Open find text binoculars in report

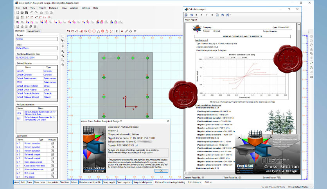222,15
